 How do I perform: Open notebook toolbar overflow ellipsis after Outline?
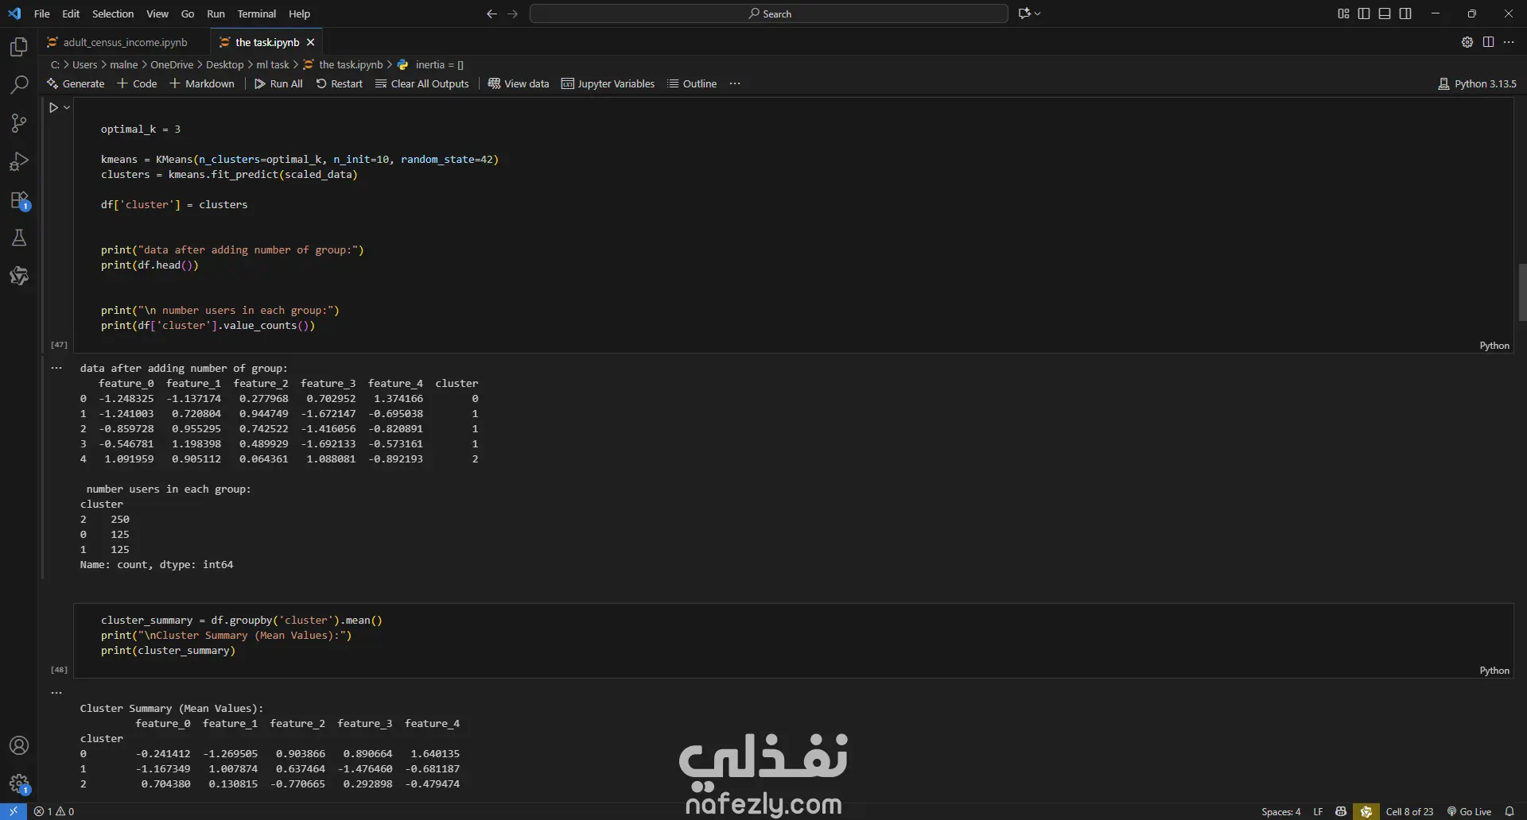pos(735,83)
